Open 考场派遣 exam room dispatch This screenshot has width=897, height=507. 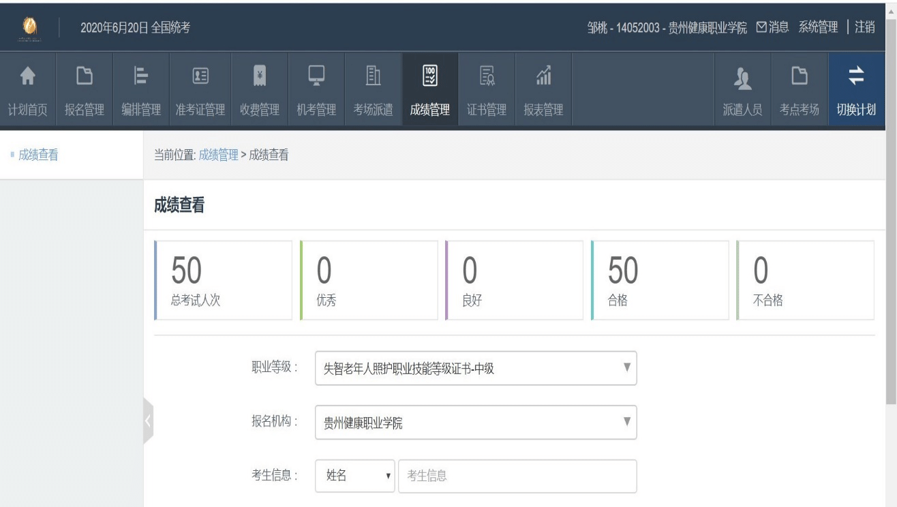[x=373, y=91]
